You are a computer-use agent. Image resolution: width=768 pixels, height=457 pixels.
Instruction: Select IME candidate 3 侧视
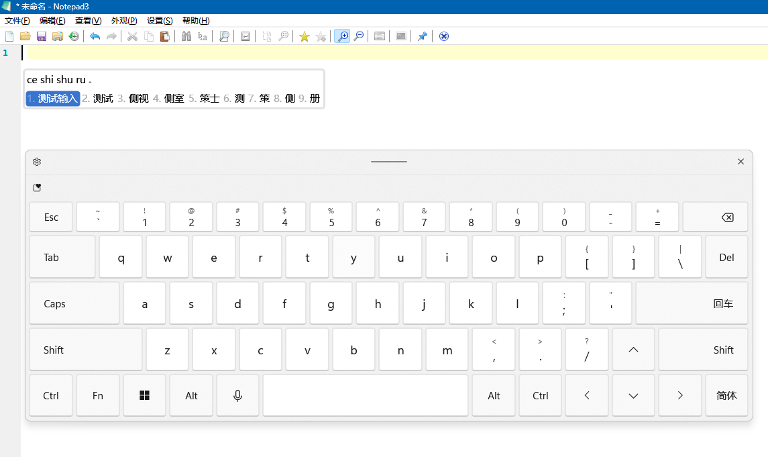(133, 99)
